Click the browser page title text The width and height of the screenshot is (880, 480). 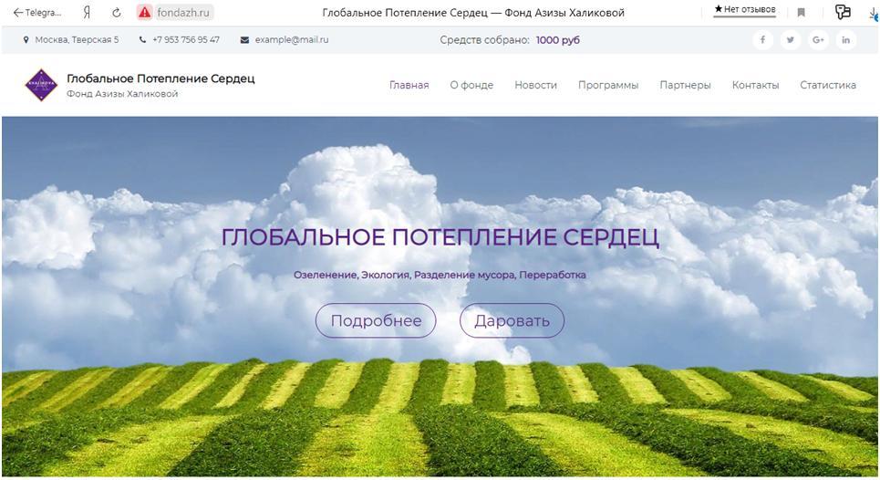click(473, 13)
